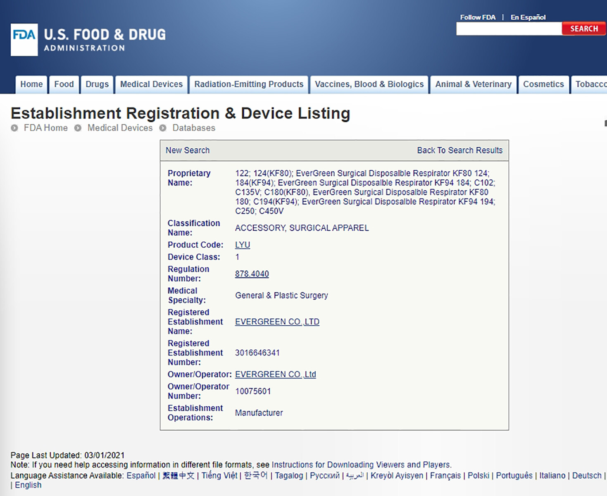Select Español language assistance

(x=141, y=475)
